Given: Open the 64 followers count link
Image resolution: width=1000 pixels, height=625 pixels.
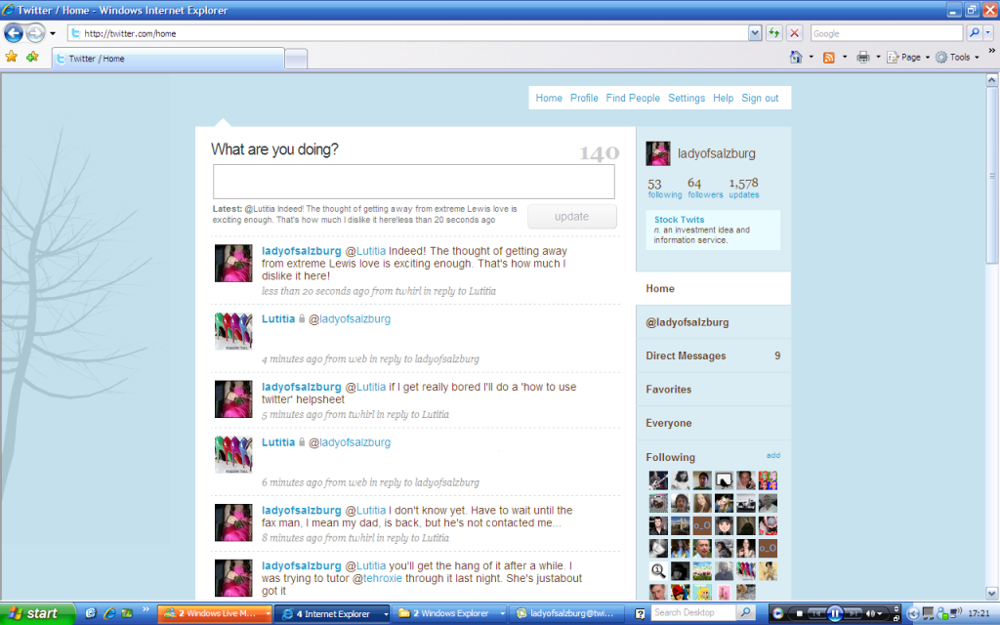Looking at the screenshot, I should pos(705,187).
